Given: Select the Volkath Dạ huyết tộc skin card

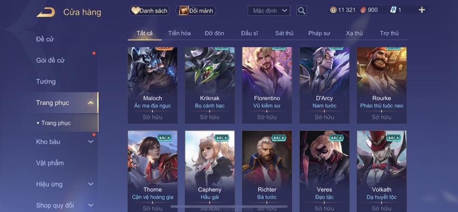Looking at the screenshot, I should point(382,171).
